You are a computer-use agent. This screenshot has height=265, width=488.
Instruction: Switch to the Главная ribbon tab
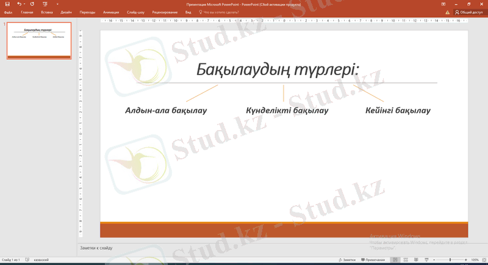tap(27, 12)
